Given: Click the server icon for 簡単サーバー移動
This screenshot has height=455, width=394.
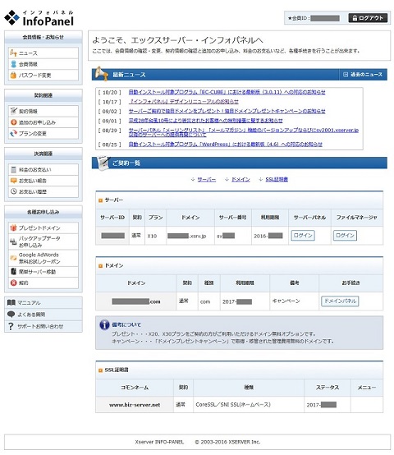Looking at the screenshot, I should tap(13, 271).
